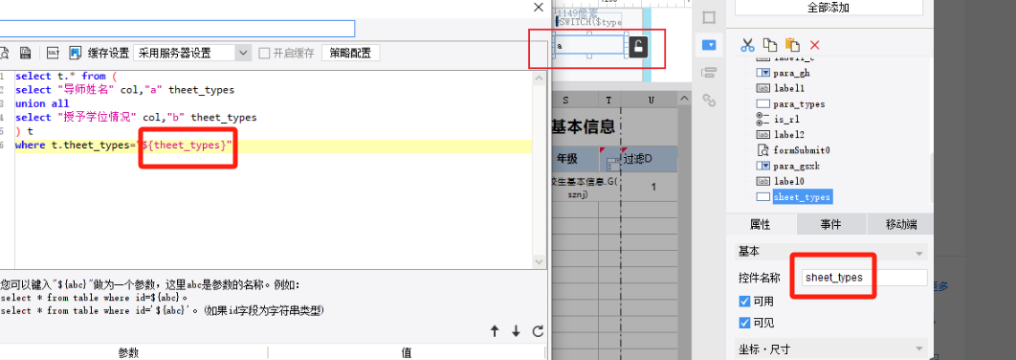Click the blue save-style icon before 缓存设置
1016x360 pixels.
(x=76, y=53)
